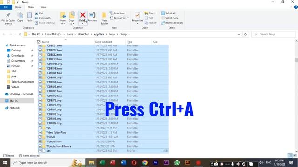Click the Copy icon in ribbon
The height and width of the screenshot is (167, 298).
(x=20, y=15)
